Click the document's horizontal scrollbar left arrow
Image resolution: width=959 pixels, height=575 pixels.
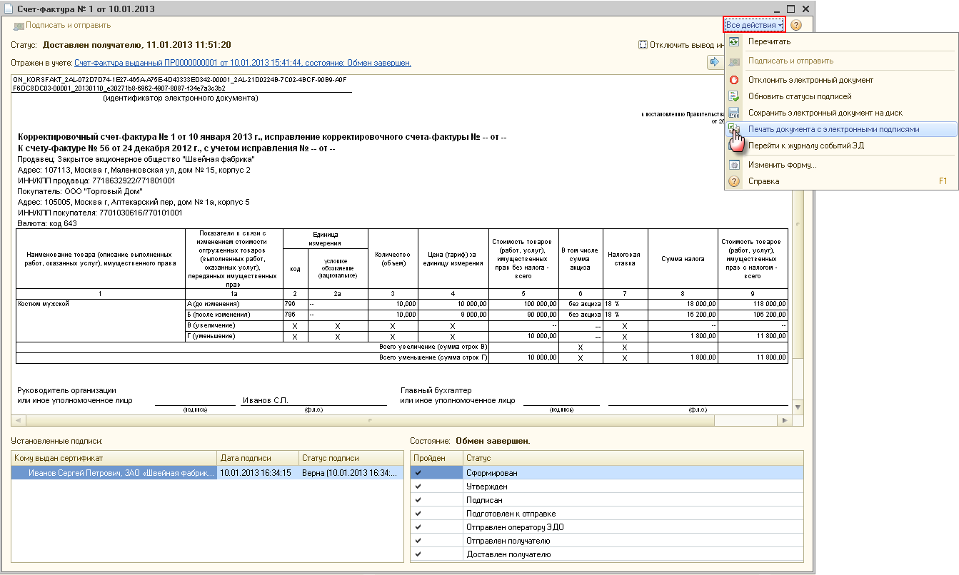17,419
